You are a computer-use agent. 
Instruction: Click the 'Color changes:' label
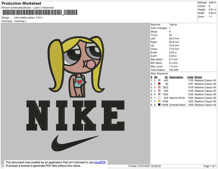[x=159, y=28]
